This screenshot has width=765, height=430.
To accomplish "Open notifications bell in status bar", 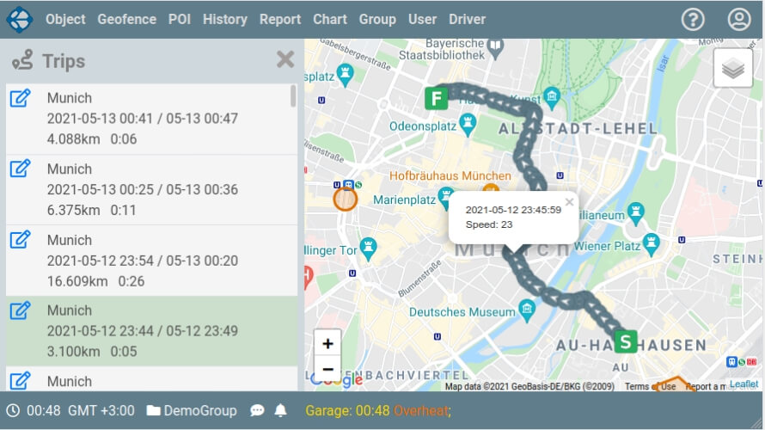I will [x=280, y=411].
